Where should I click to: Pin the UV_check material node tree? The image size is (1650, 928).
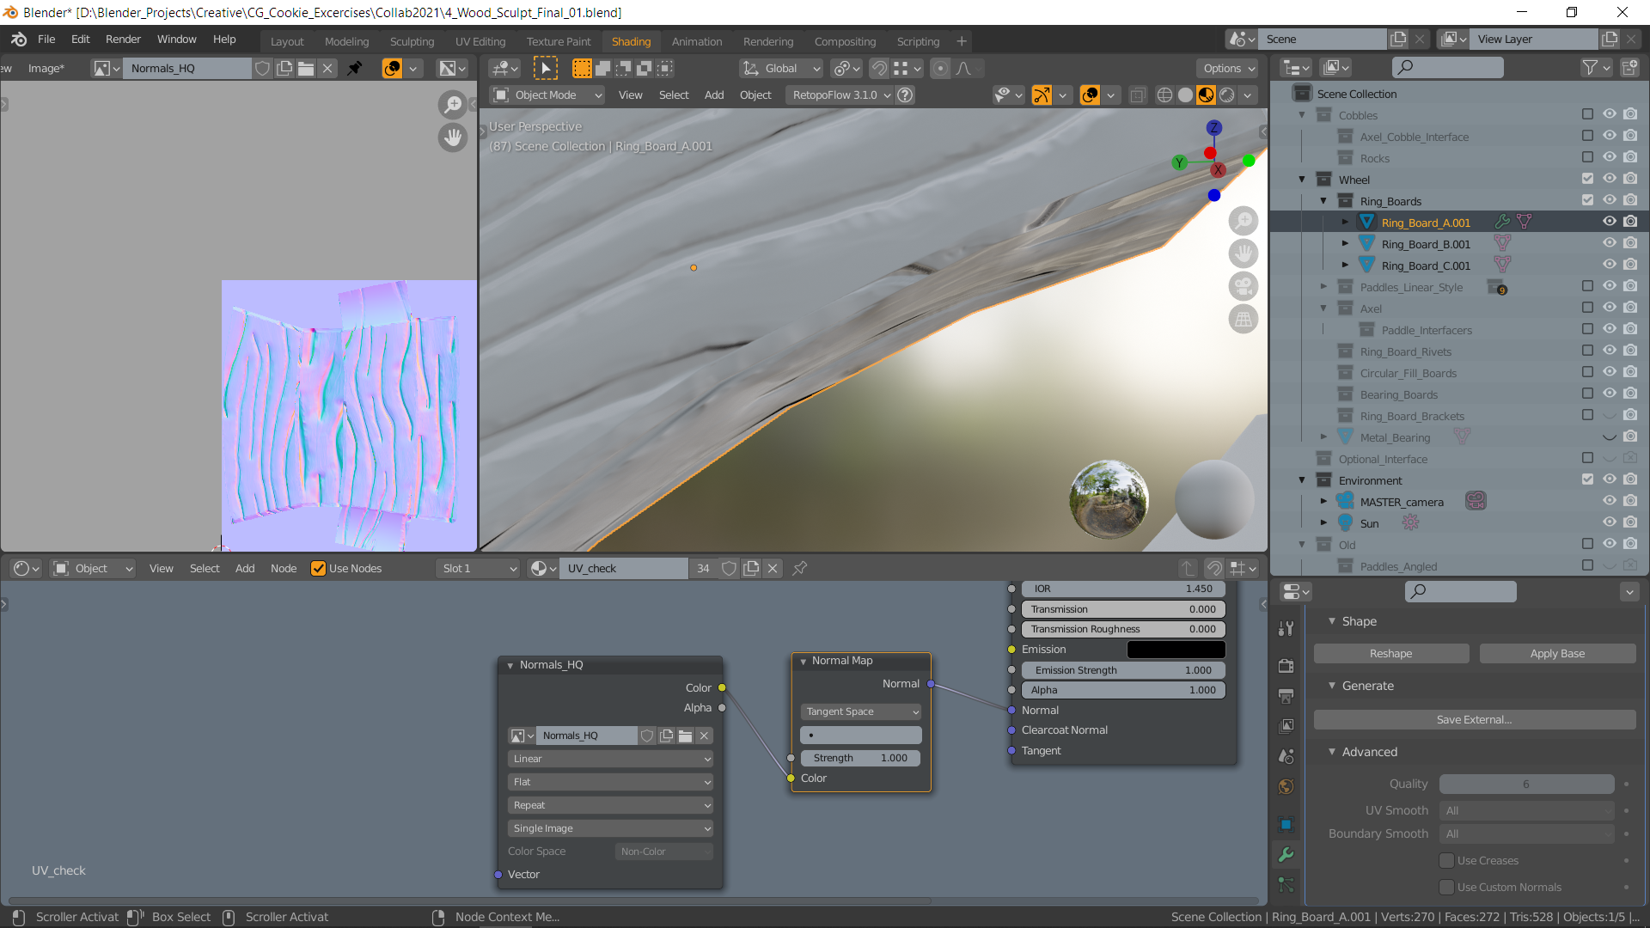point(799,568)
